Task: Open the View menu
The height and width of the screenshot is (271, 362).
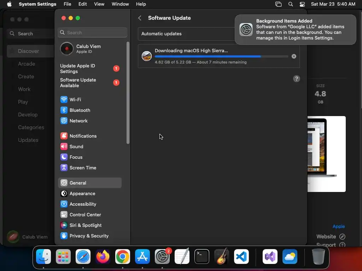Action: pos(99,4)
